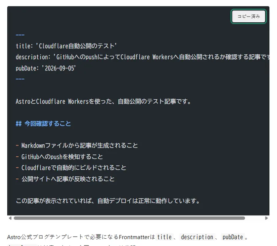Click the この記事が表示されていれば sentence

108,201
